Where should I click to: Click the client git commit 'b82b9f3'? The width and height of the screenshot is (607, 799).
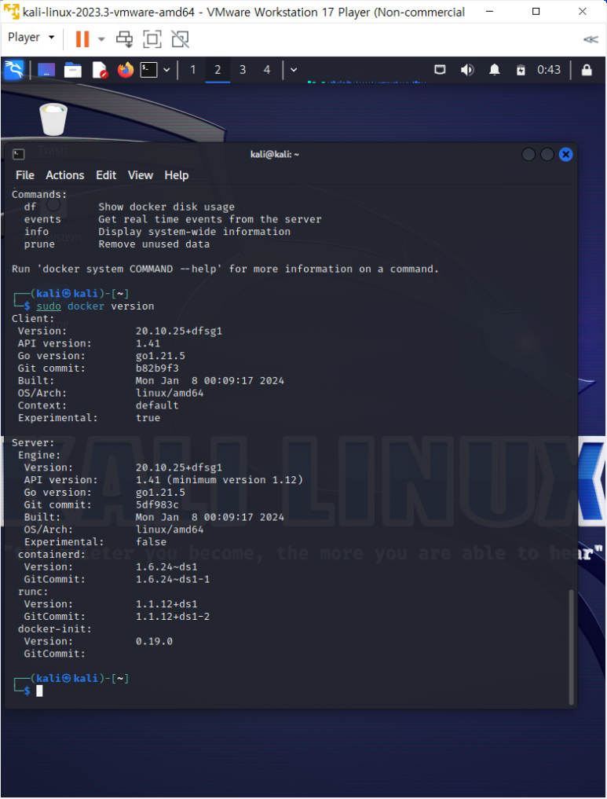(157, 368)
